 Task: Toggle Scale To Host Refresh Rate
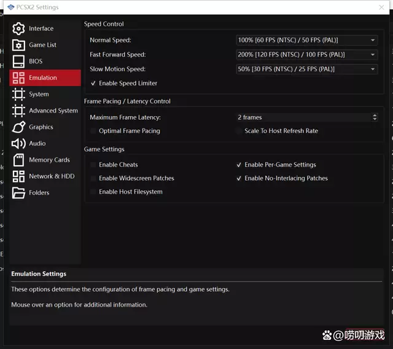click(239, 131)
